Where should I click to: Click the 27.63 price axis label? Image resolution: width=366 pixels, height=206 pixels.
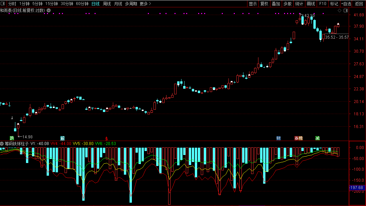[359, 64]
